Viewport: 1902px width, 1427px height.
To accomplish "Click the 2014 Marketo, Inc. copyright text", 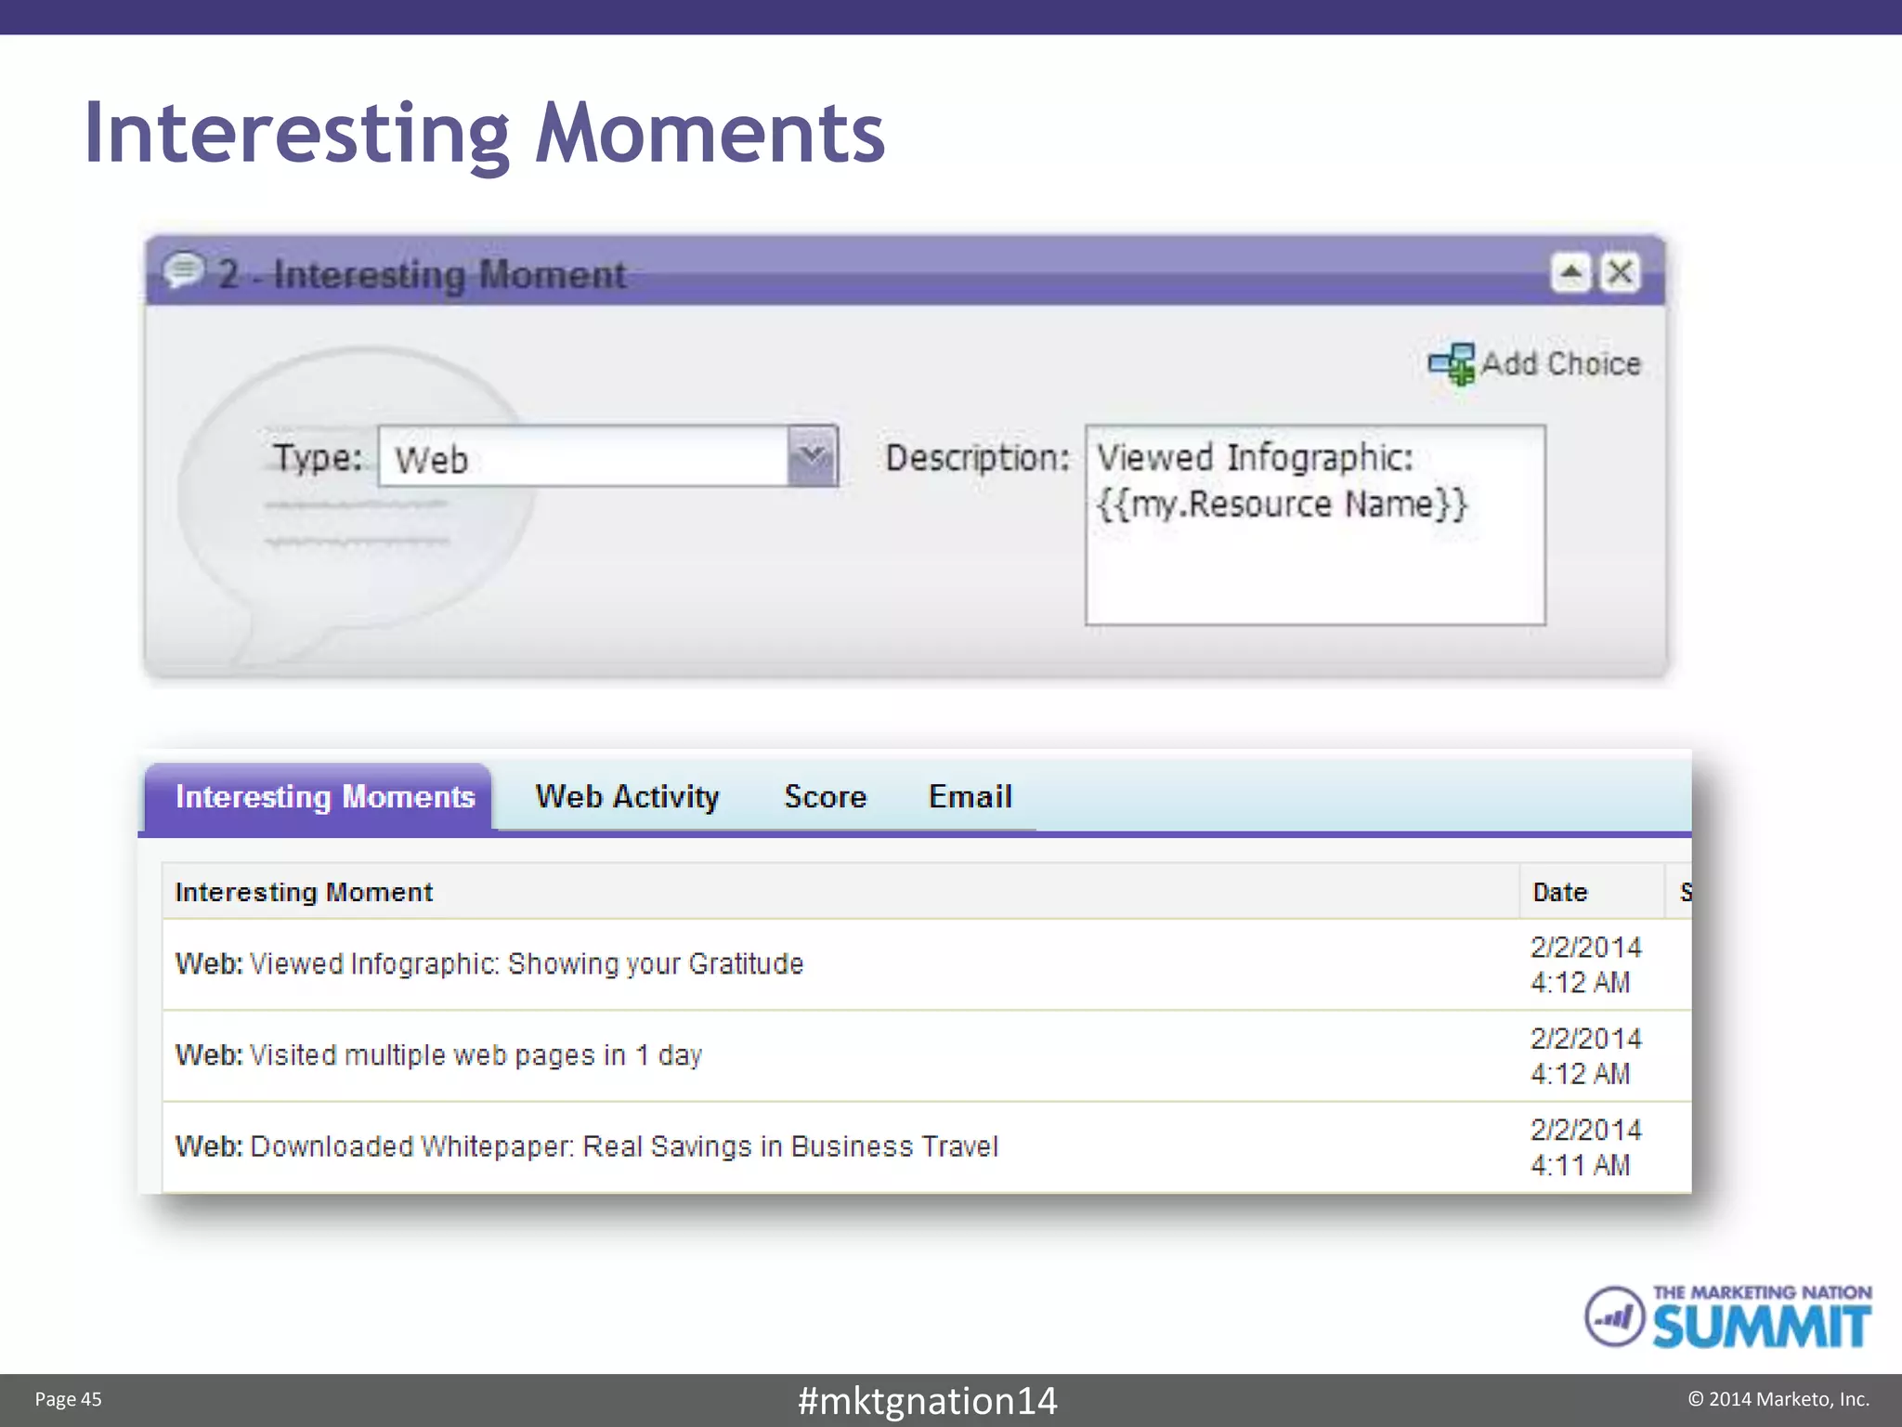I will 1778,1399.
